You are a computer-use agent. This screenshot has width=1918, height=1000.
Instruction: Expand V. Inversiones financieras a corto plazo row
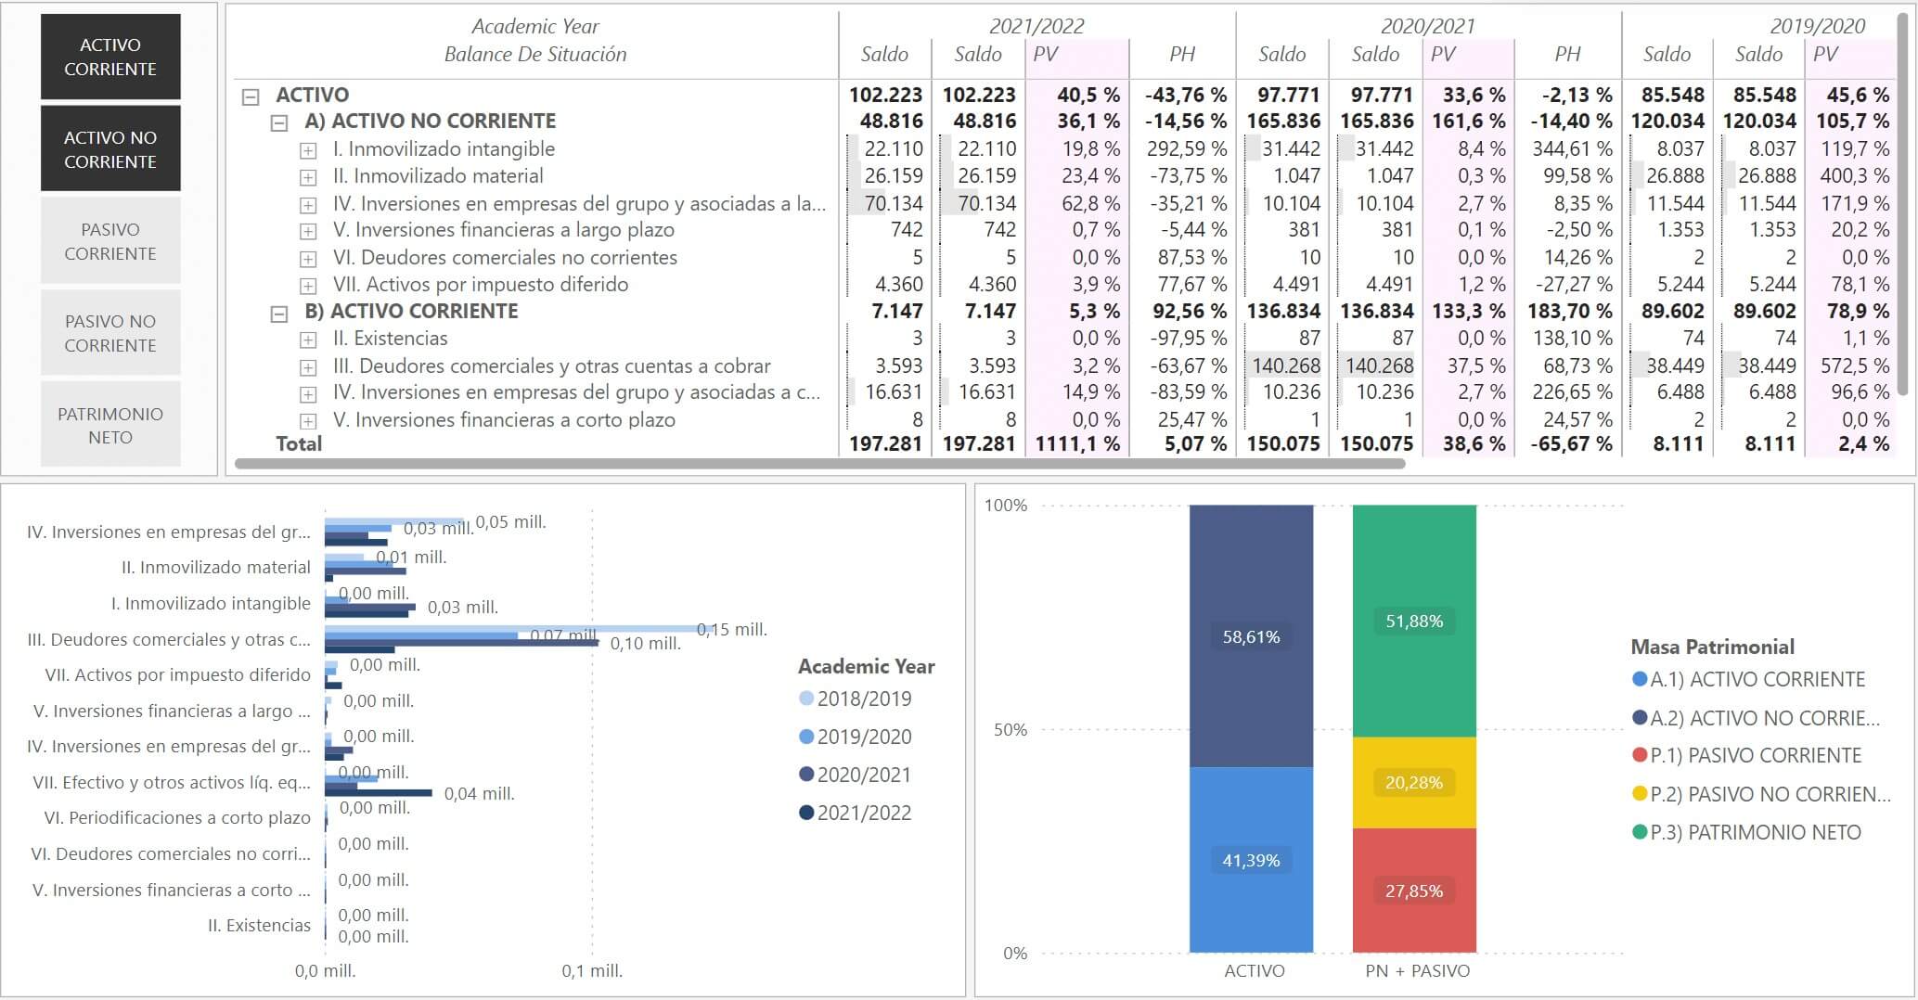308,422
